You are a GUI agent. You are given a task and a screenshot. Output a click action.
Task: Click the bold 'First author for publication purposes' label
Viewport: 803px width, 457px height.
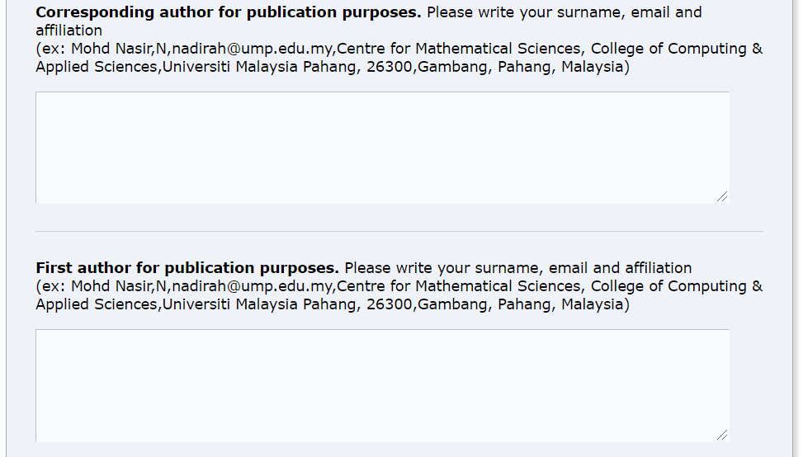(187, 268)
